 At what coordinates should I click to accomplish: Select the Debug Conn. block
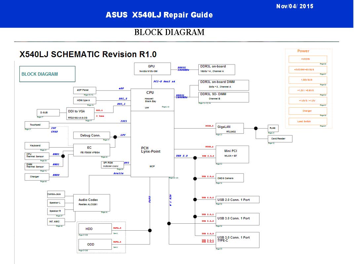tap(92, 135)
